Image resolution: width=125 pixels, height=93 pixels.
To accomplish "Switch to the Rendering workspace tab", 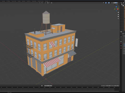I will [29, 1].
